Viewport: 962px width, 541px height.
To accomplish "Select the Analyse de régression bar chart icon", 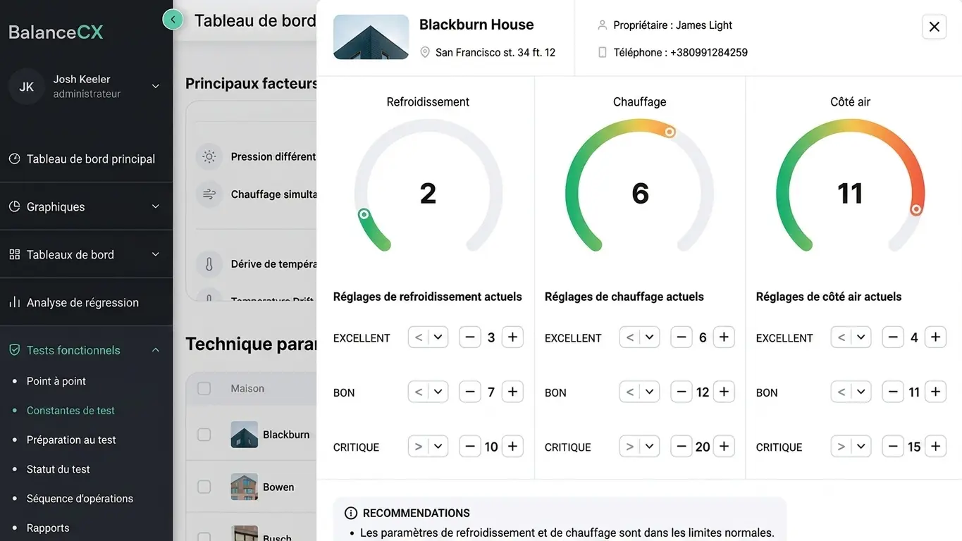I will (14, 301).
